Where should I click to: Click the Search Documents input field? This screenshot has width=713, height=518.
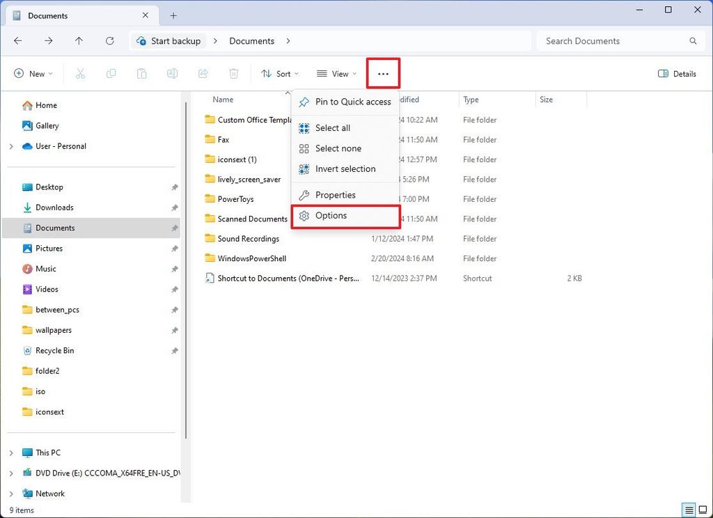[606, 41]
